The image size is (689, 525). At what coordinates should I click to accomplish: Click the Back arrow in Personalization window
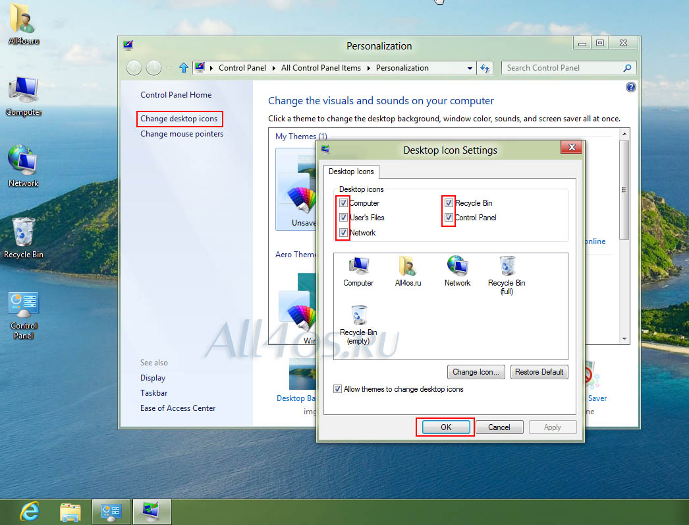134,68
